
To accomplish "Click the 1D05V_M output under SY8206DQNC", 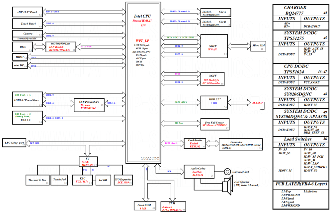I will coord(310,105).
